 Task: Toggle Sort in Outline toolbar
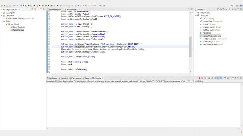coord(221,9)
